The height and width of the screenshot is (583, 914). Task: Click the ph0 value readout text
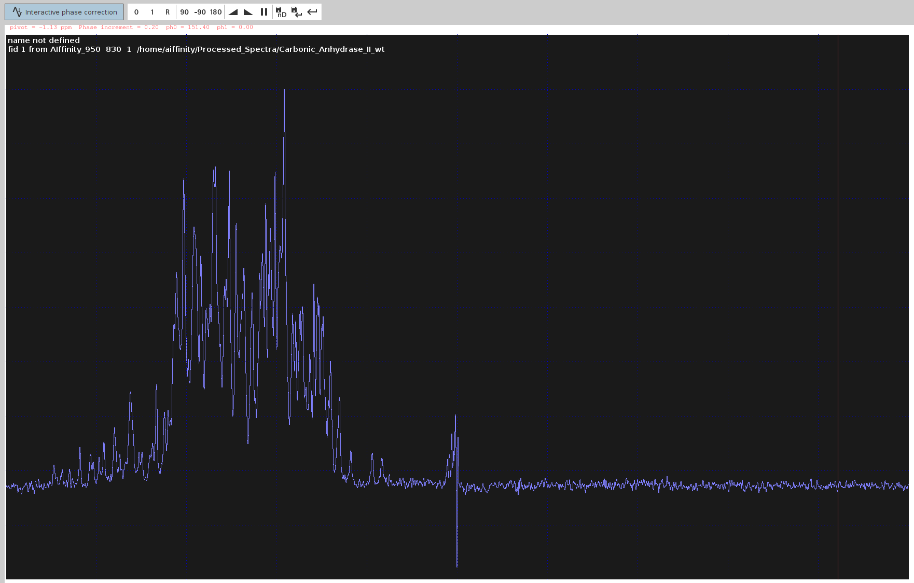point(187,27)
